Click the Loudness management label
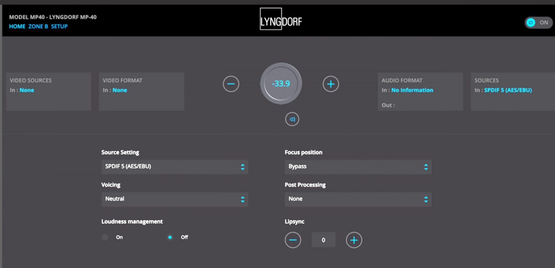Image resolution: width=555 pixels, height=268 pixels. coord(132,222)
